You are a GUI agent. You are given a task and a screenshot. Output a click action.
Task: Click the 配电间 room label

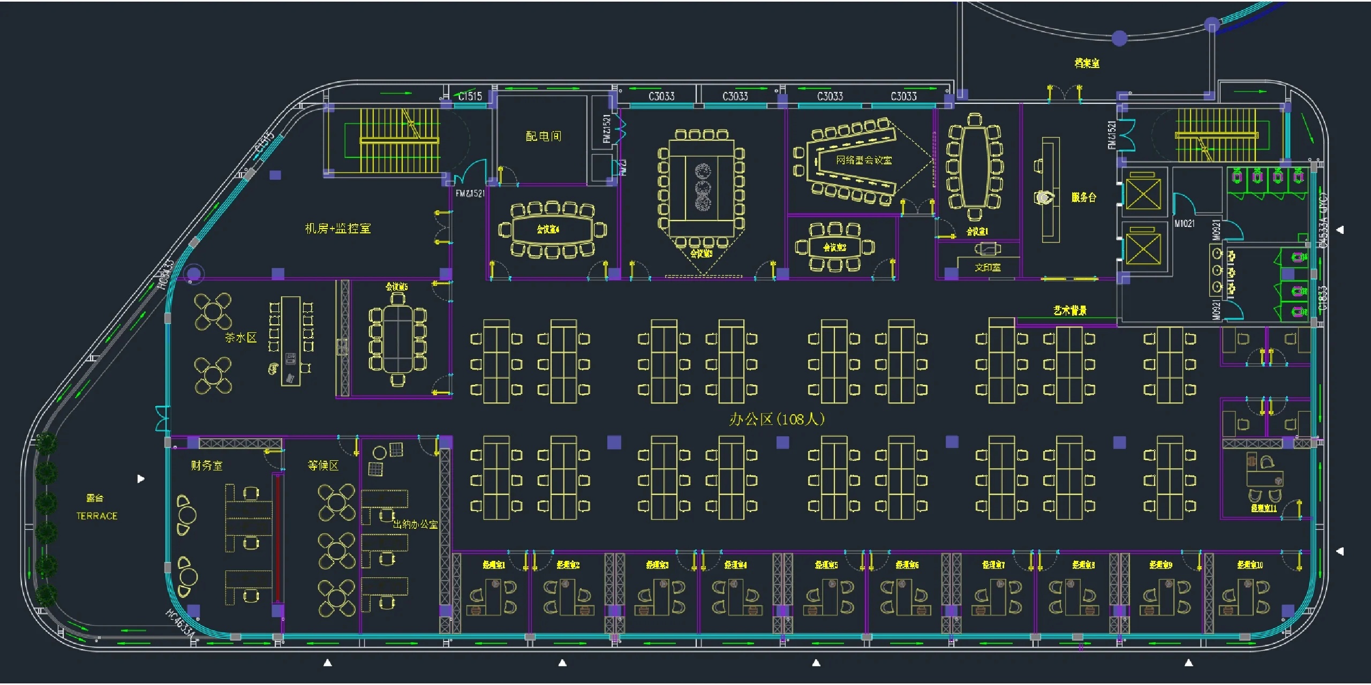click(543, 136)
